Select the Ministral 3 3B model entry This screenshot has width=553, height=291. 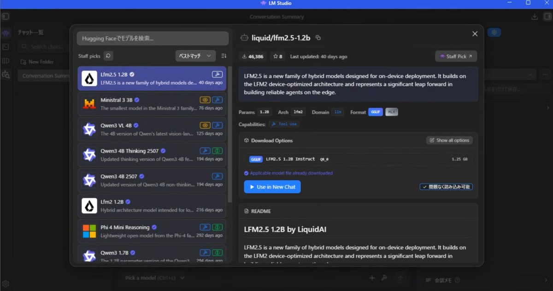tap(152, 104)
